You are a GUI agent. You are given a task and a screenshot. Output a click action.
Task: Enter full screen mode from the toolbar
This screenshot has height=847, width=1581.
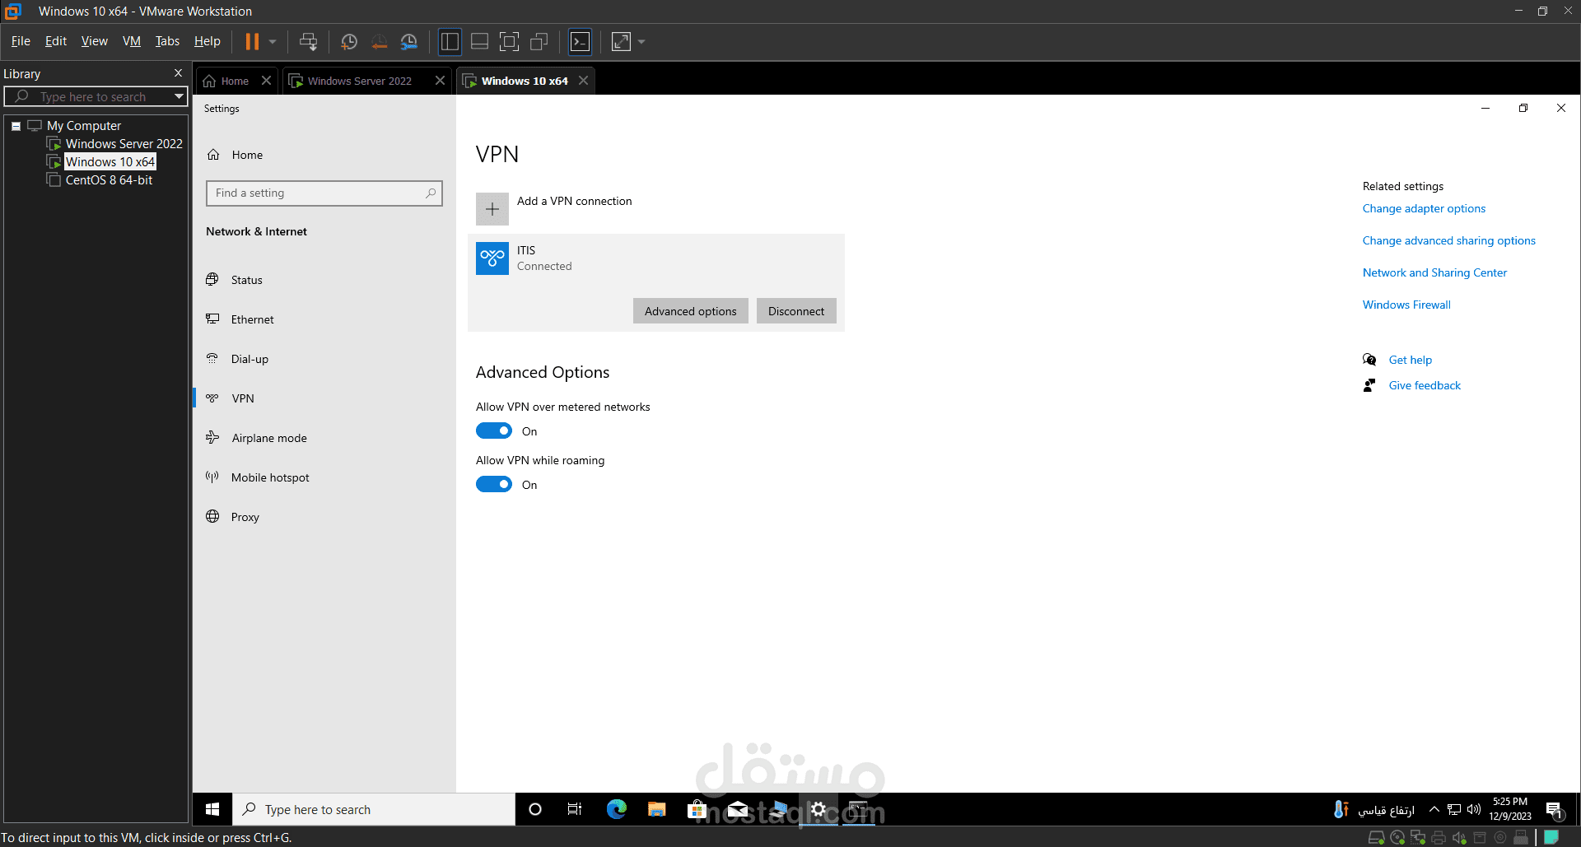[x=510, y=41]
